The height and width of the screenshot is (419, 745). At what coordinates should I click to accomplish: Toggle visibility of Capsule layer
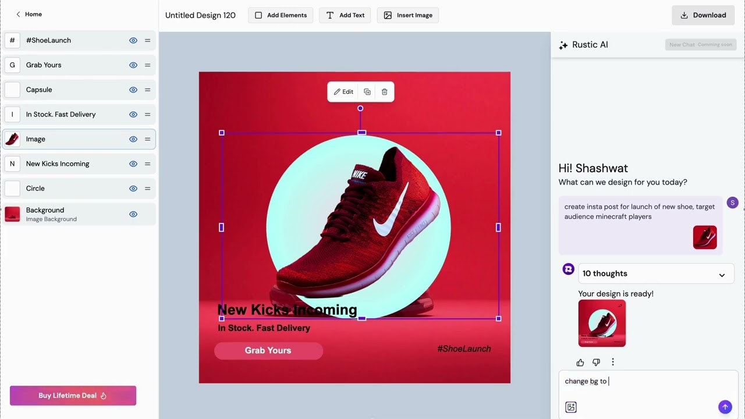pos(133,90)
